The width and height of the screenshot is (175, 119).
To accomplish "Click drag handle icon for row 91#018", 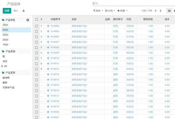I will point(48,101).
